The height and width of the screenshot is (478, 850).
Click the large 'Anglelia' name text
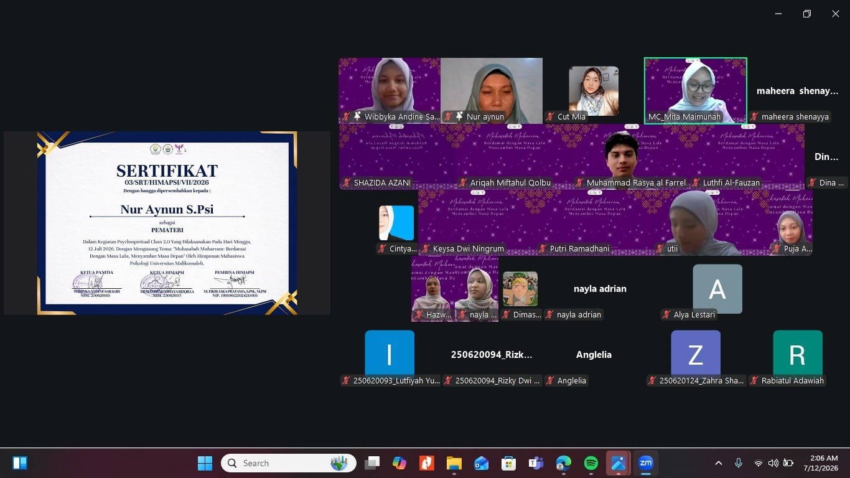click(594, 355)
